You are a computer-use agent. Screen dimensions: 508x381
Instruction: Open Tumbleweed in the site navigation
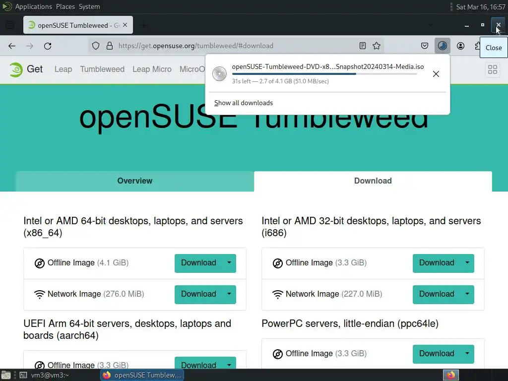click(x=102, y=69)
